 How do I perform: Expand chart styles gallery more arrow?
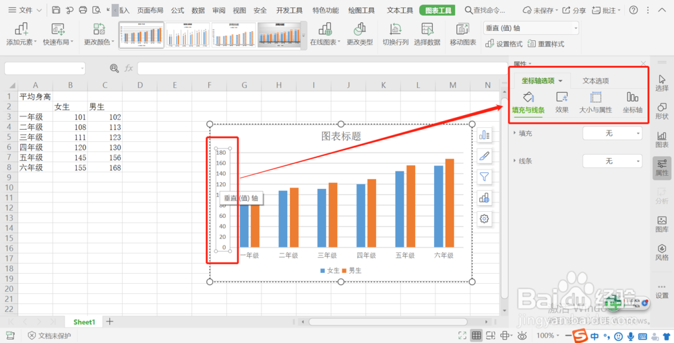[x=304, y=35]
